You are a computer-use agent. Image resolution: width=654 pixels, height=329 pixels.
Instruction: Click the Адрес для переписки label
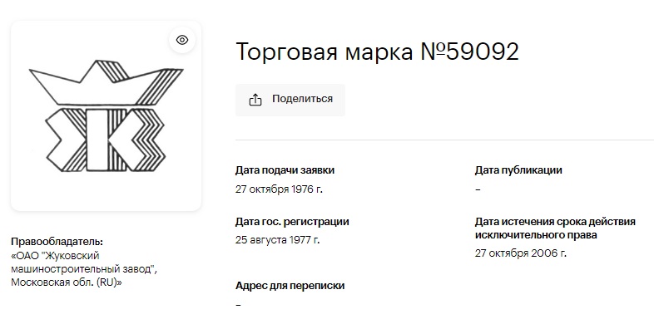290,286
